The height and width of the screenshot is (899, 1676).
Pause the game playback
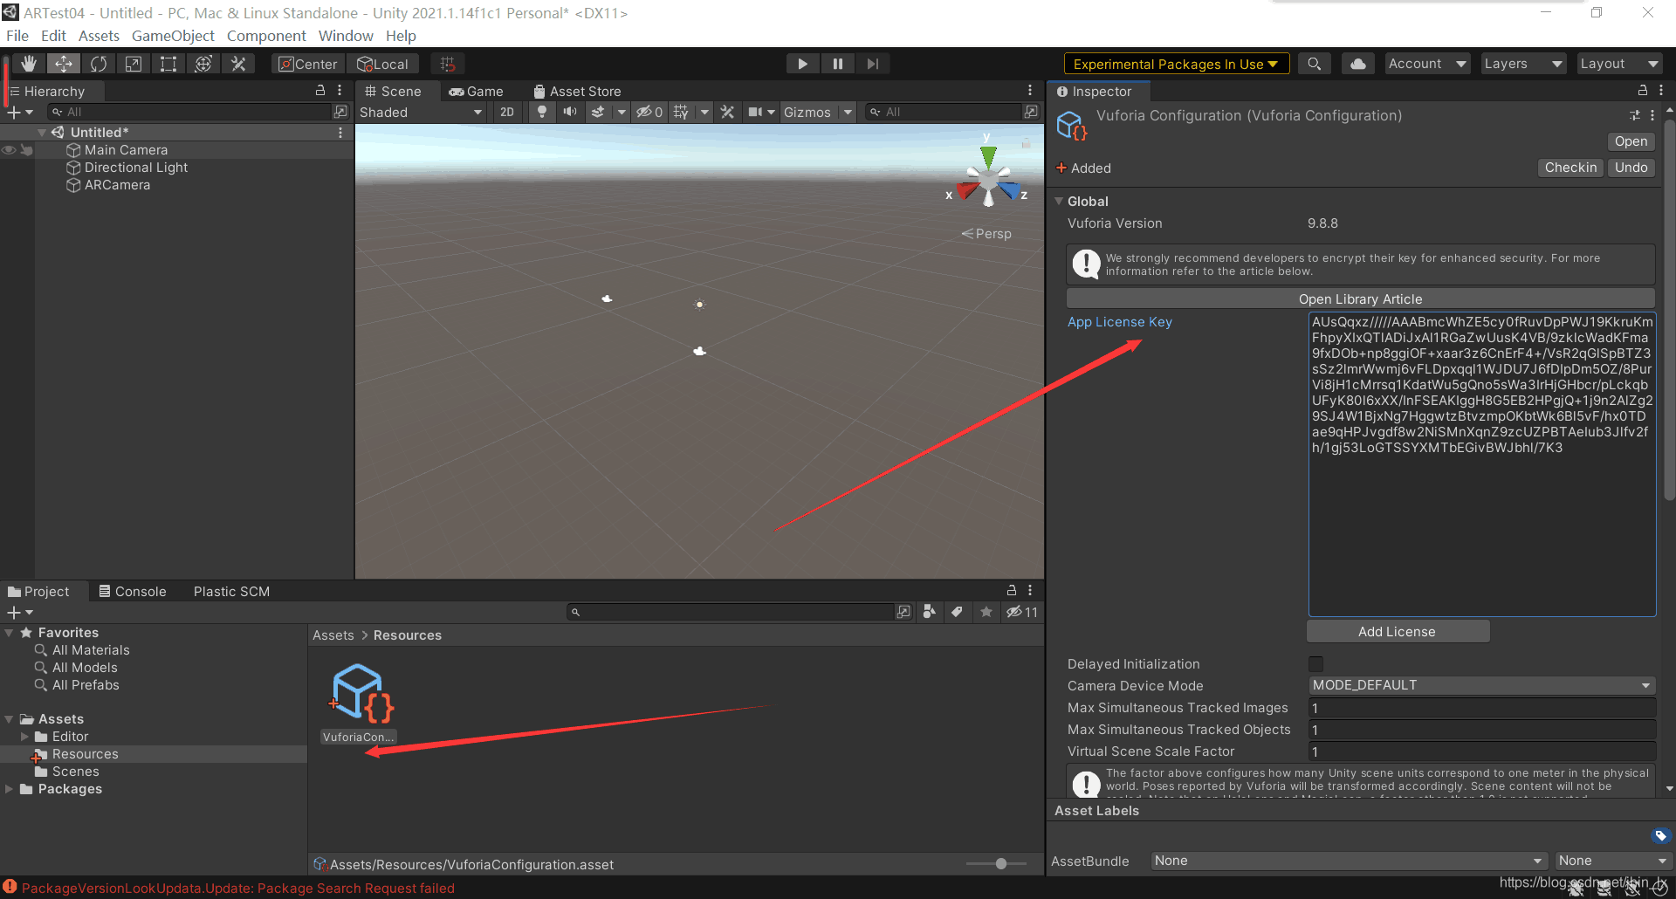(837, 64)
